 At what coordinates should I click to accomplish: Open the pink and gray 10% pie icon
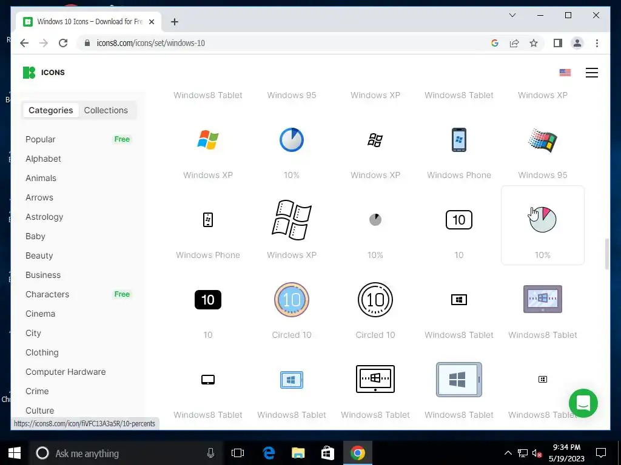543,219
